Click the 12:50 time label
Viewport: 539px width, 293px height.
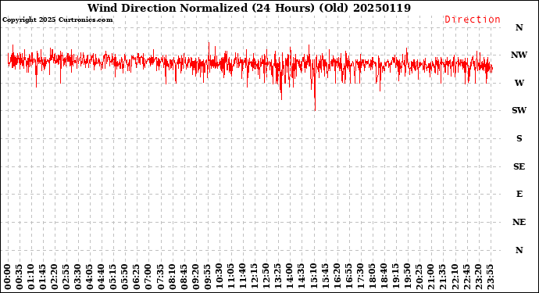point(266,277)
